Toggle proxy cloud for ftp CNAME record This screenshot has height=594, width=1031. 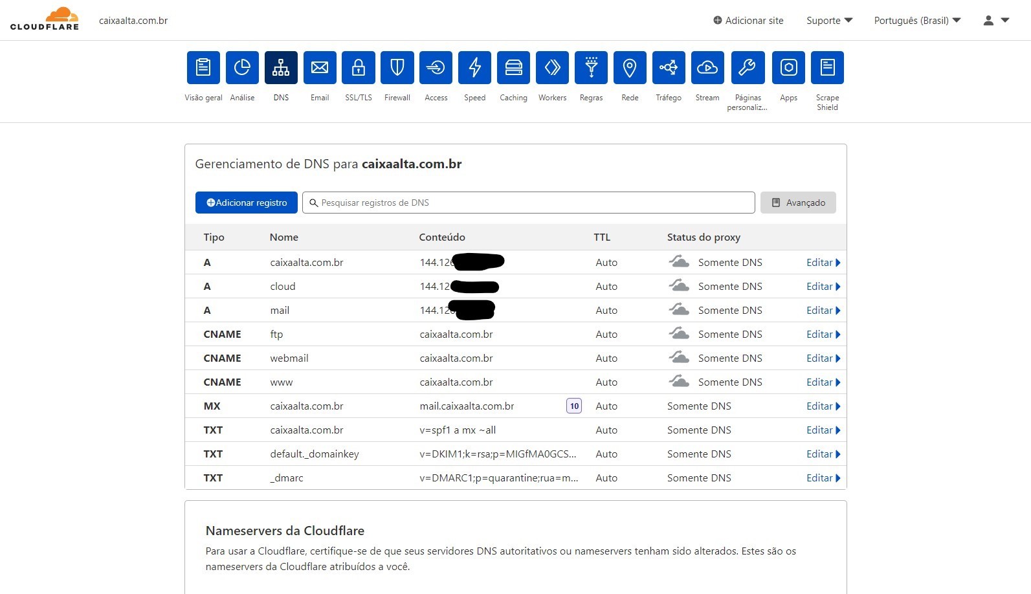point(679,334)
